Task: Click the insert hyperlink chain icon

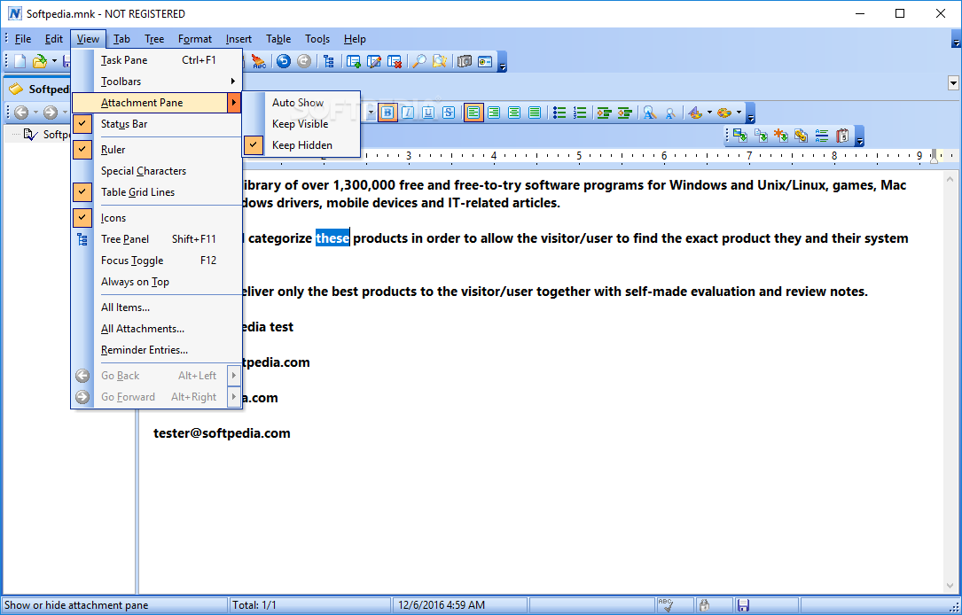Action: tap(802, 136)
